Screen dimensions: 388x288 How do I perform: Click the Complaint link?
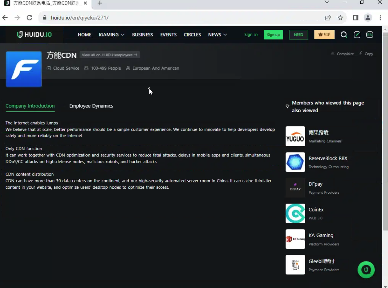[342, 54]
